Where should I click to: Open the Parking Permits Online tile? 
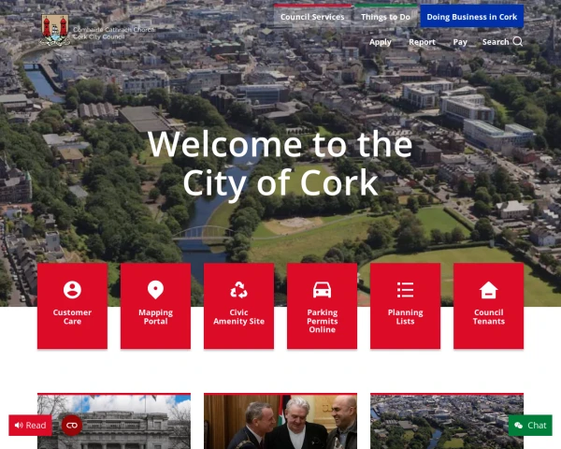coord(322,306)
